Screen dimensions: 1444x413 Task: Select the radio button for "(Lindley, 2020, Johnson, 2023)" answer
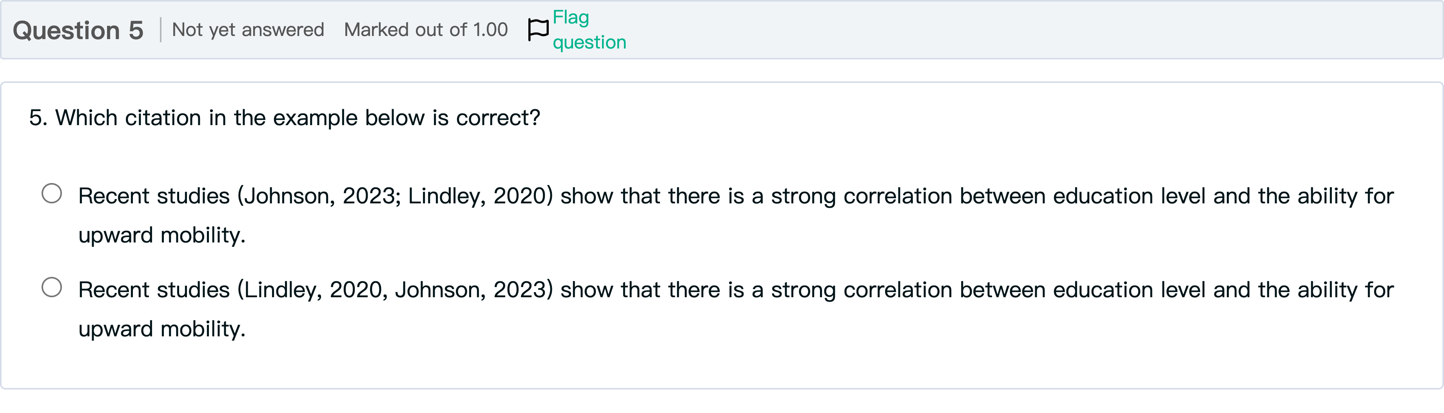(52, 287)
